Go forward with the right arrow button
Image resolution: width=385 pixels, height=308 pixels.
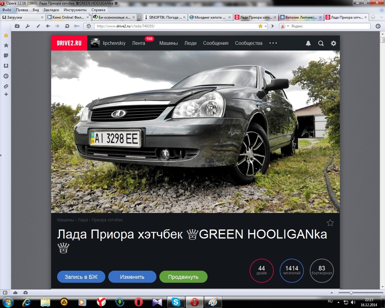(x=57, y=26)
